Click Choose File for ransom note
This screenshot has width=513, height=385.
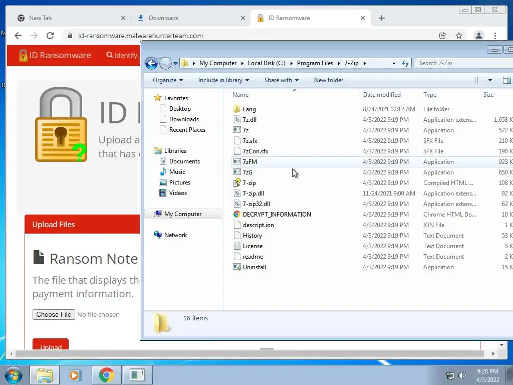coord(54,315)
